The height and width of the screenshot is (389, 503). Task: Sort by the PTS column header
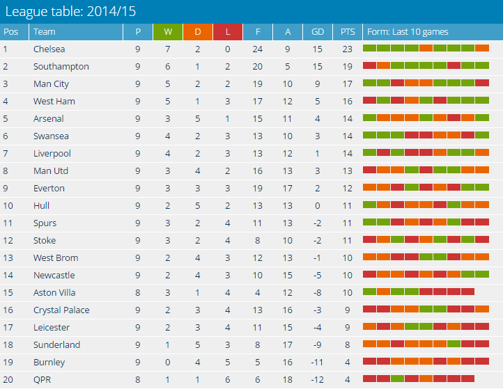pos(348,32)
